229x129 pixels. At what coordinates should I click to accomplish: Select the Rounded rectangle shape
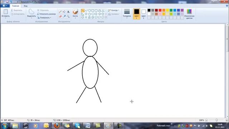click(x=96, y=10)
